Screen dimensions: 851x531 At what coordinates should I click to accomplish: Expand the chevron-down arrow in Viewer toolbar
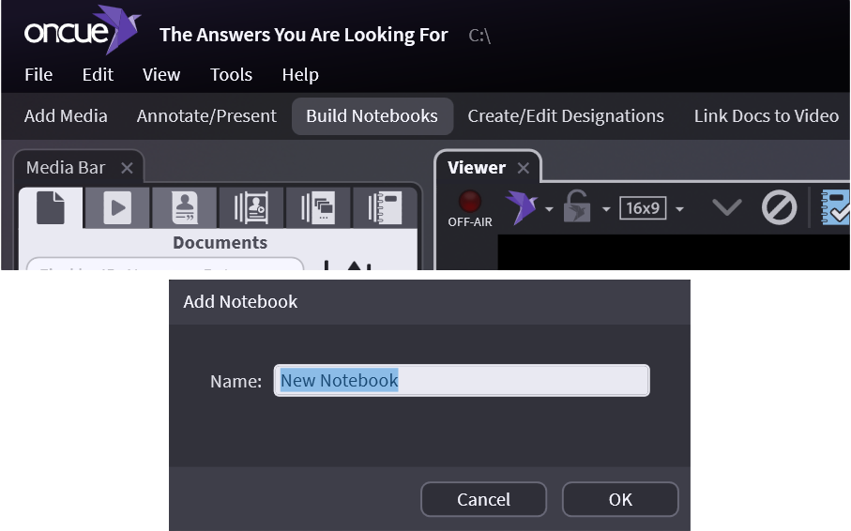click(x=727, y=208)
